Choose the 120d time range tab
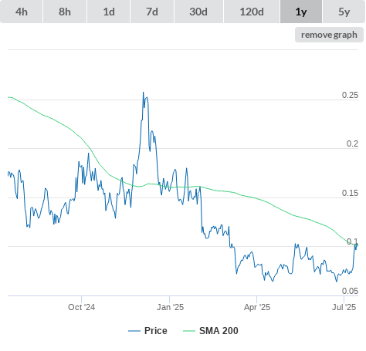 coord(252,12)
